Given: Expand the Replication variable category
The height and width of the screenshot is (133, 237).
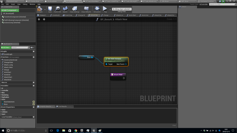Looking at the screenshot, I should pyautogui.click(x=1, y=97).
